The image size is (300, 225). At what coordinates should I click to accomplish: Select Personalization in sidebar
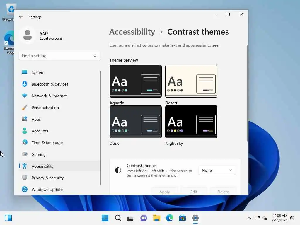60,107
